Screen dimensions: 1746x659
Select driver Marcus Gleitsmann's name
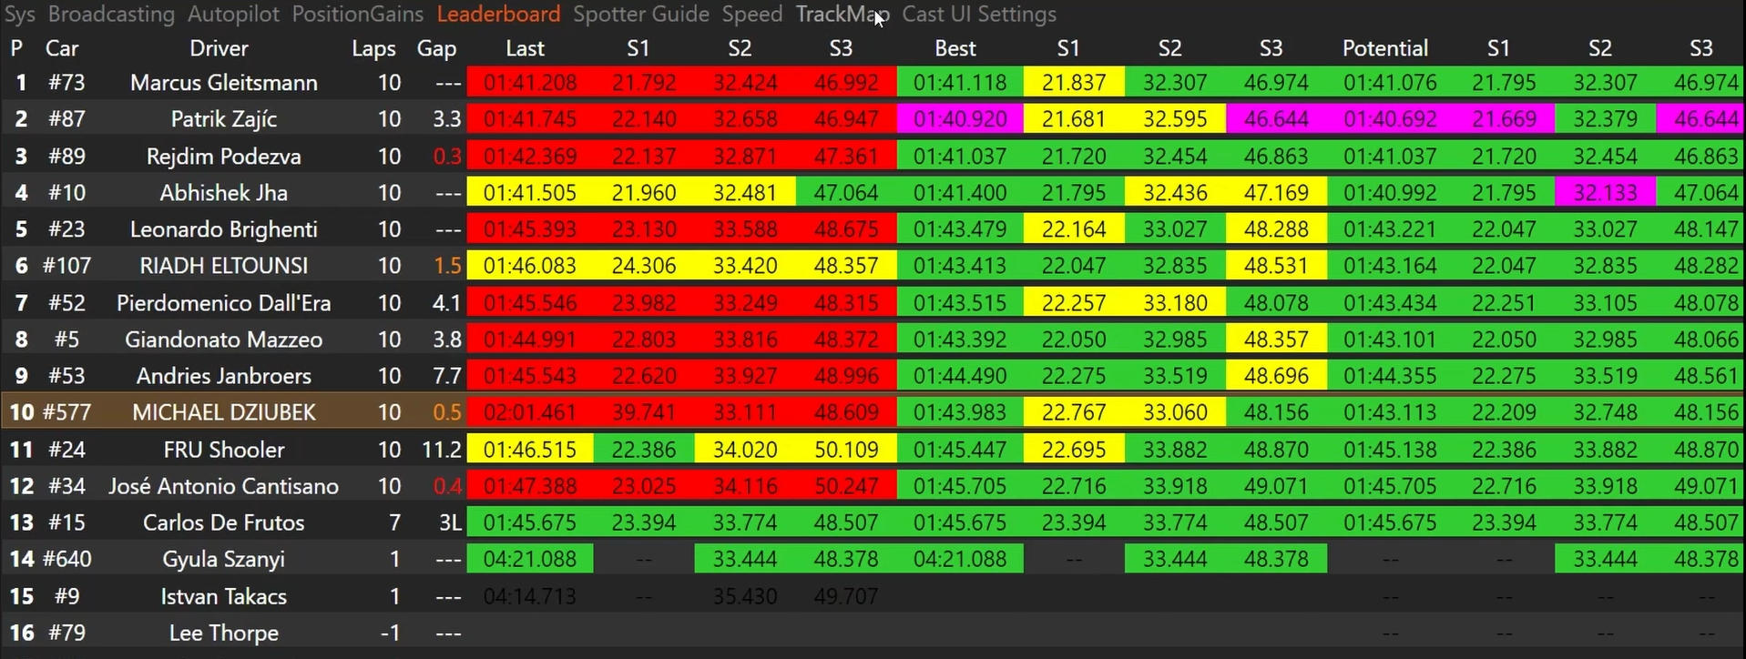(223, 83)
